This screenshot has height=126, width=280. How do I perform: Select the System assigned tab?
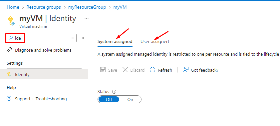coord(115,41)
